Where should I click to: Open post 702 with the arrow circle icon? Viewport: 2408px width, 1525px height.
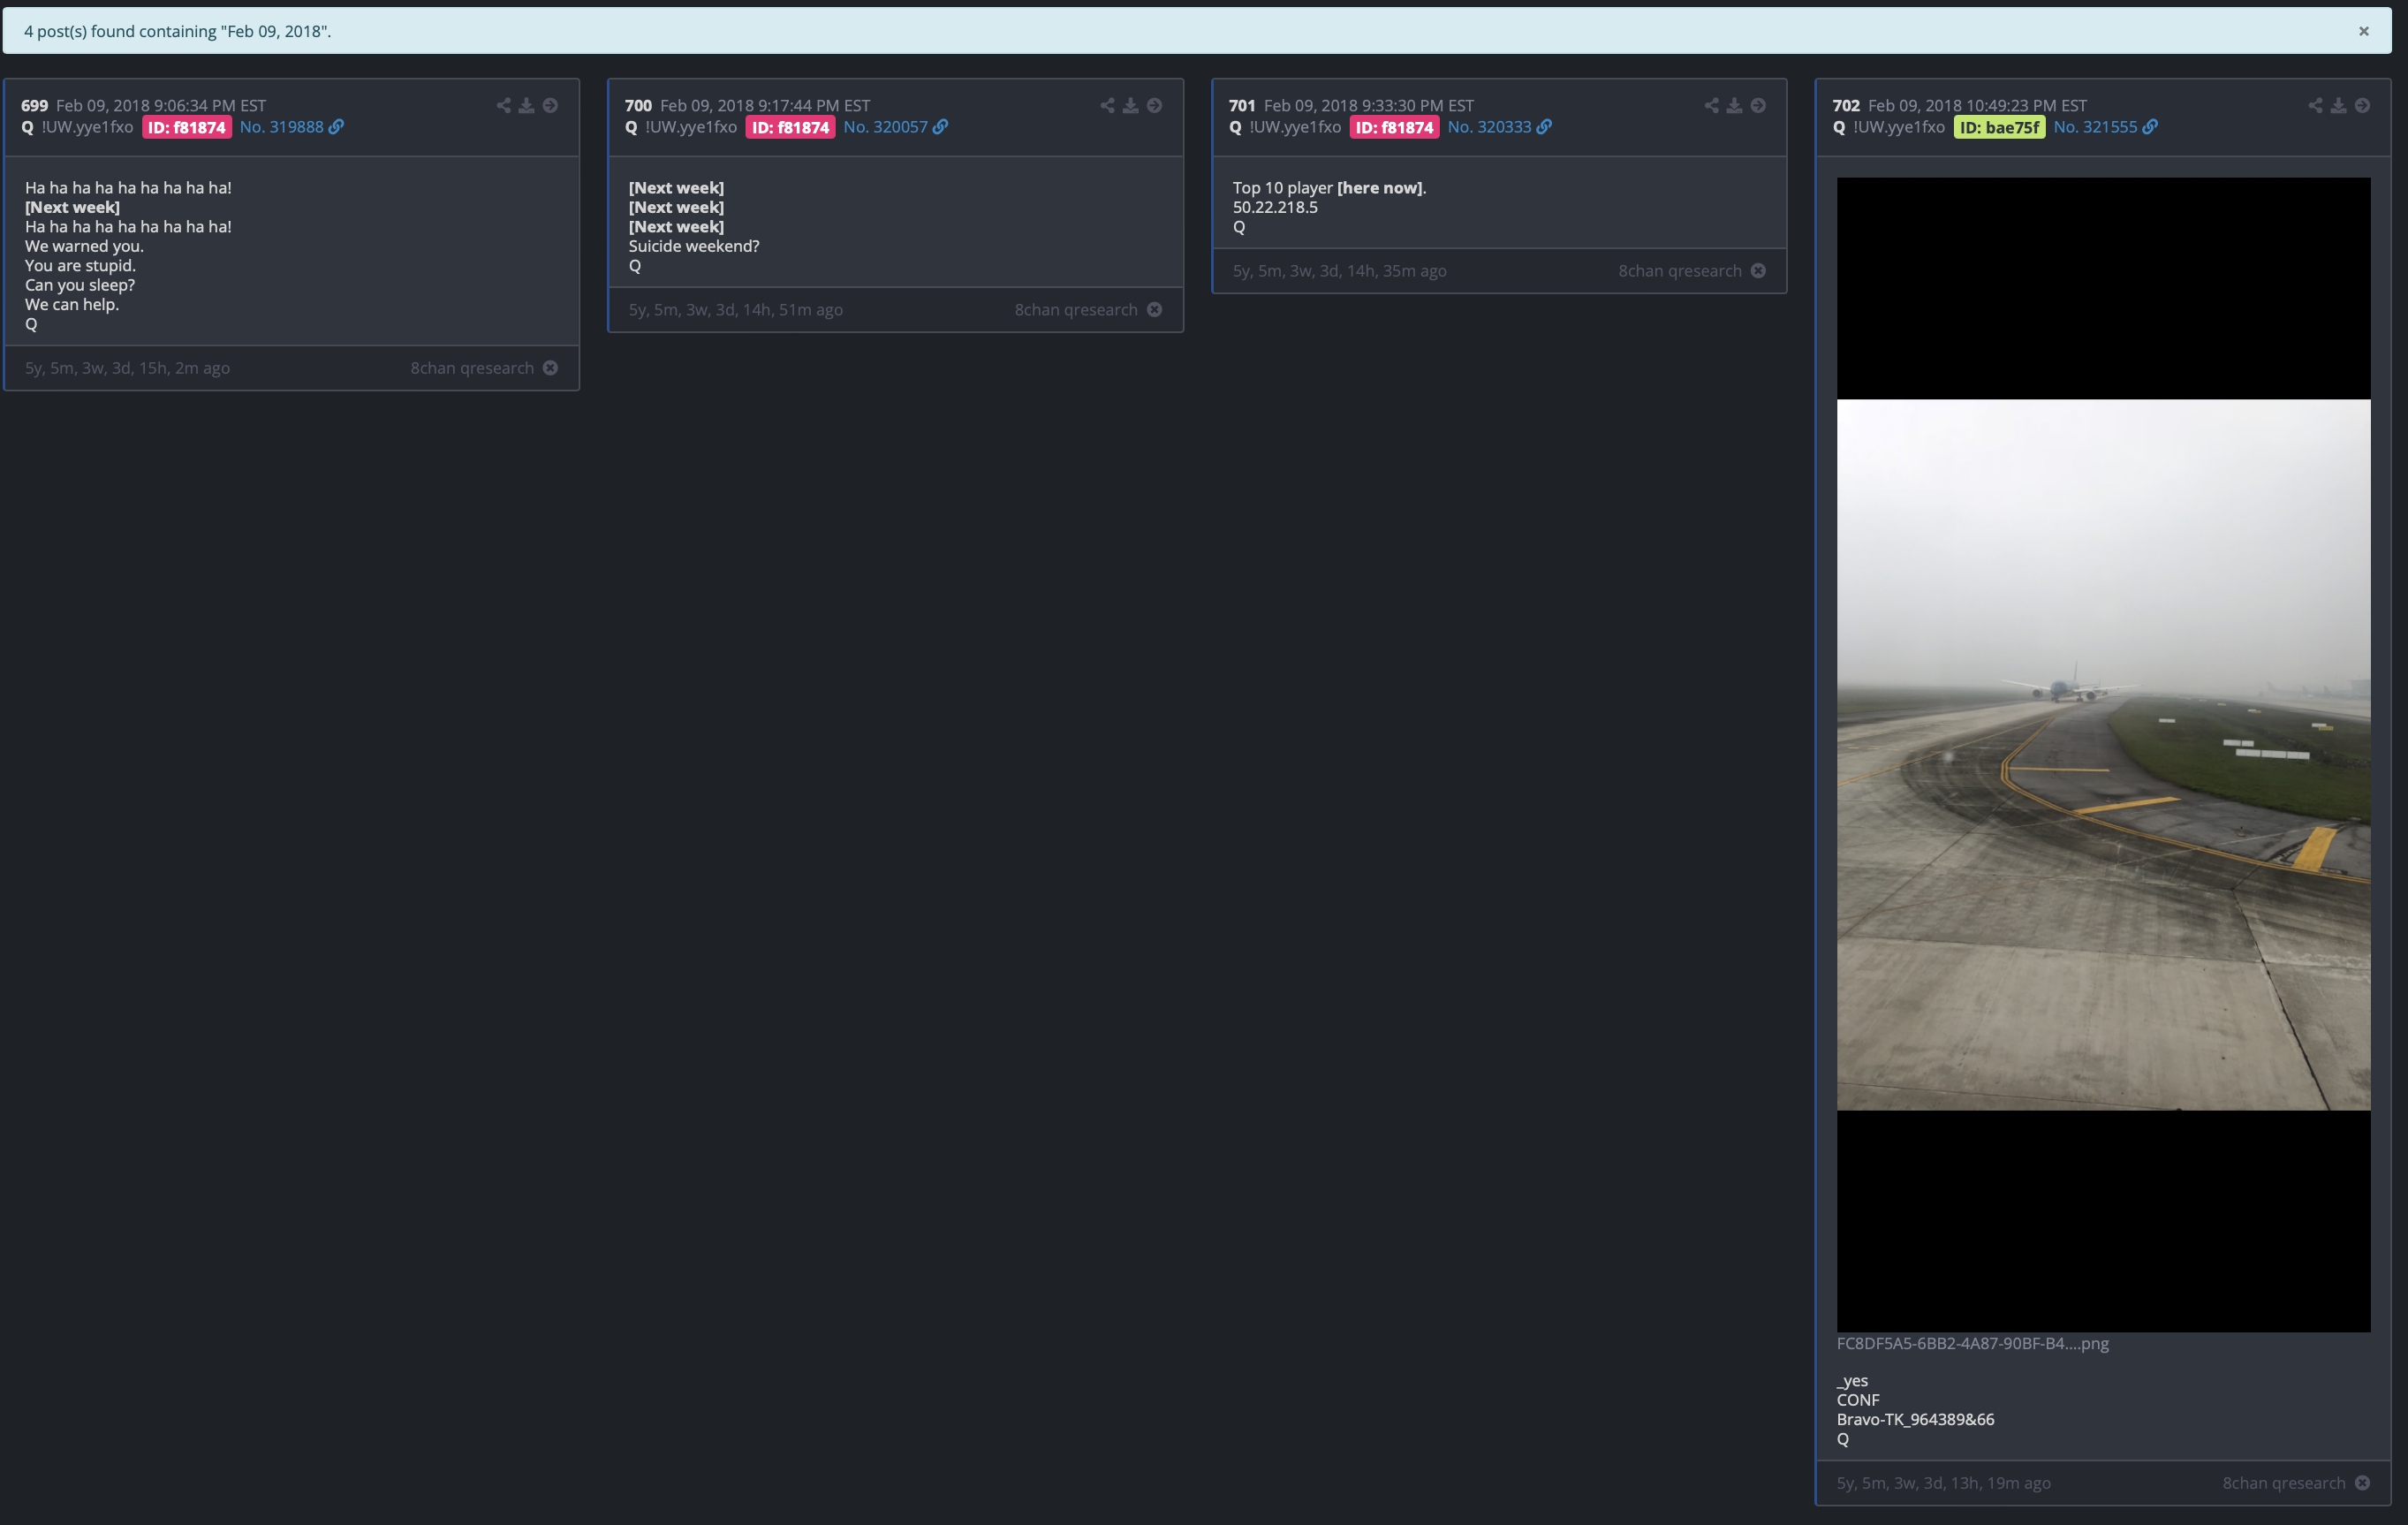(x=2362, y=105)
